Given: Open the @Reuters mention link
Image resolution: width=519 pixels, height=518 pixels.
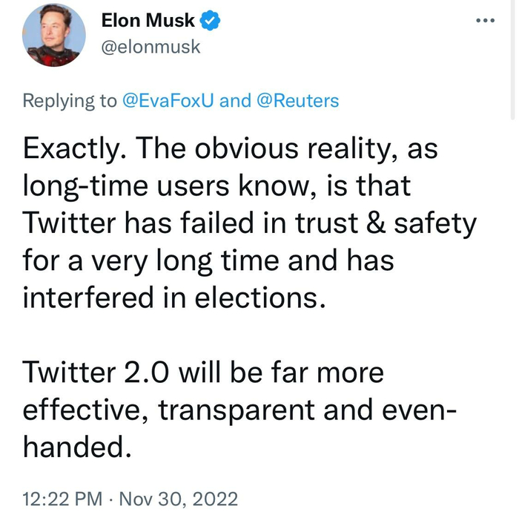Looking at the screenshot, I should [297, 100].
